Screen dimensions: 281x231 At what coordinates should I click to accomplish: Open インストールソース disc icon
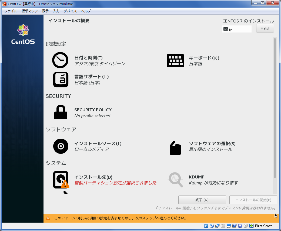61,146
